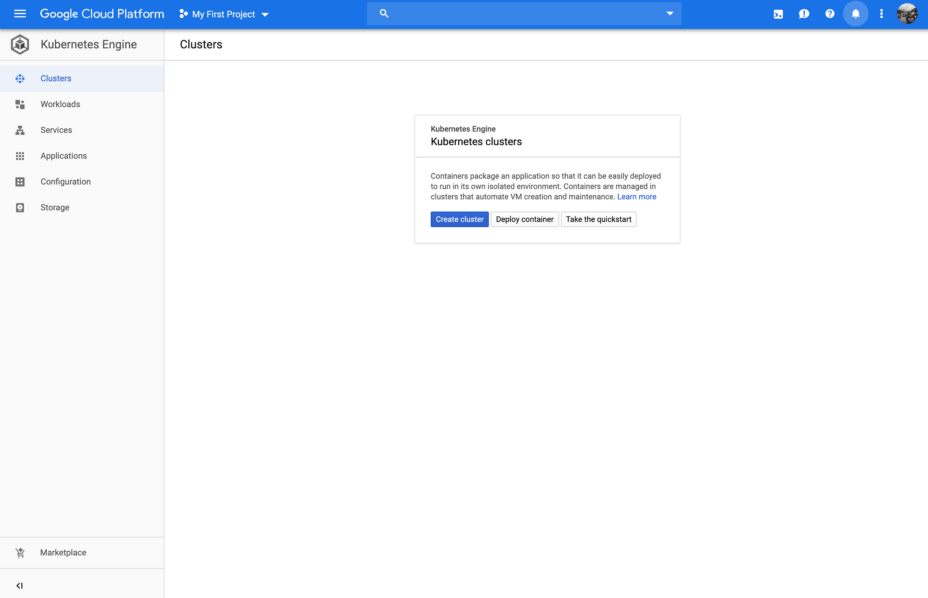Click the Services sidebar icon

pyautogui.click(x=20, y=130)
